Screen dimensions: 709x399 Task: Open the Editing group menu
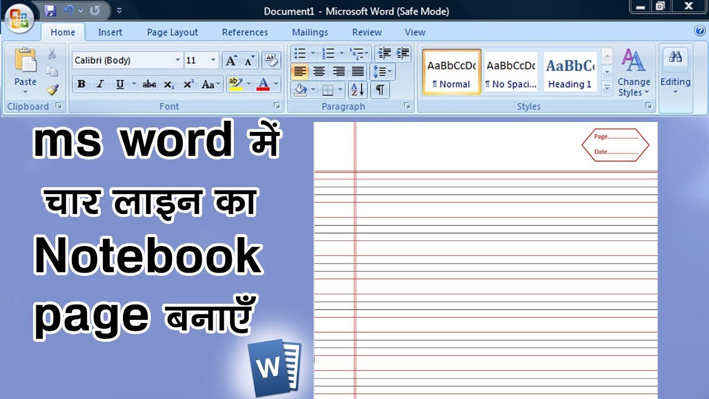point(675,72)
